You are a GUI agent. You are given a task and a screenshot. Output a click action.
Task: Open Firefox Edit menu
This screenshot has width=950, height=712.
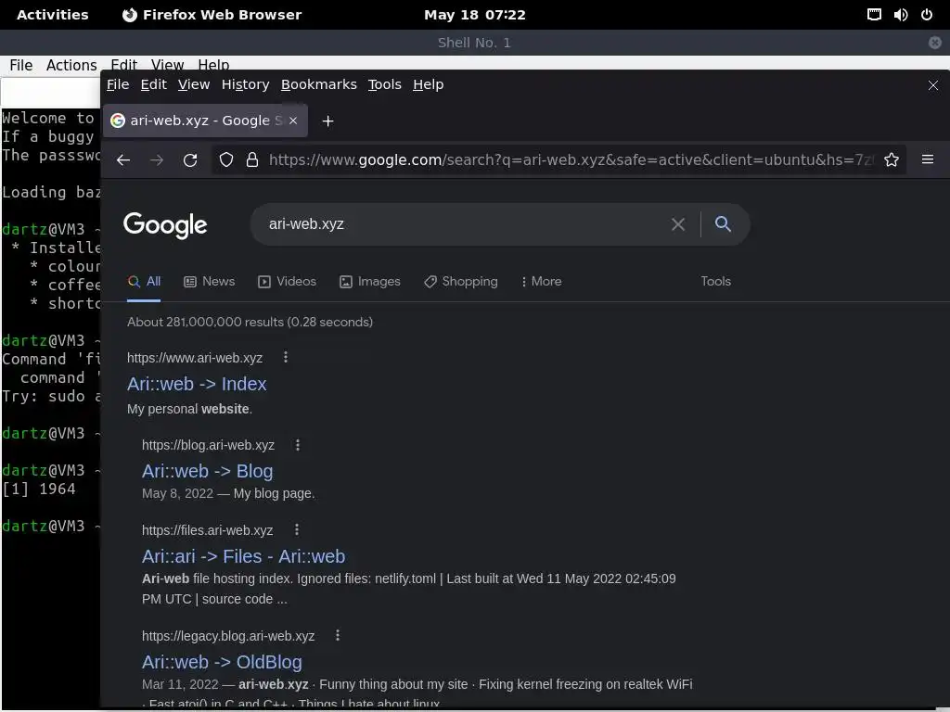point(154,84)
